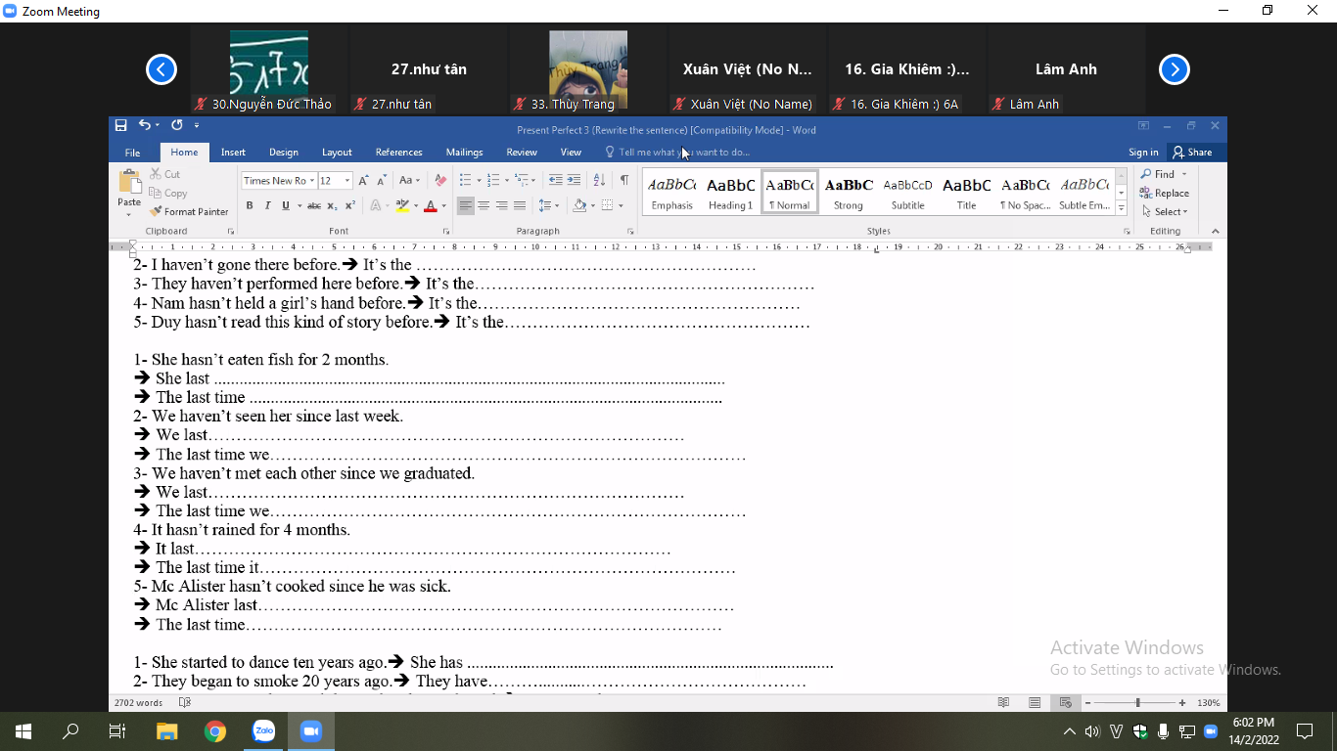Image resolution: width=1337 pixels, height=751 pixels.
Task: Underline text with the U icon
Action: [x=285, y=205]
